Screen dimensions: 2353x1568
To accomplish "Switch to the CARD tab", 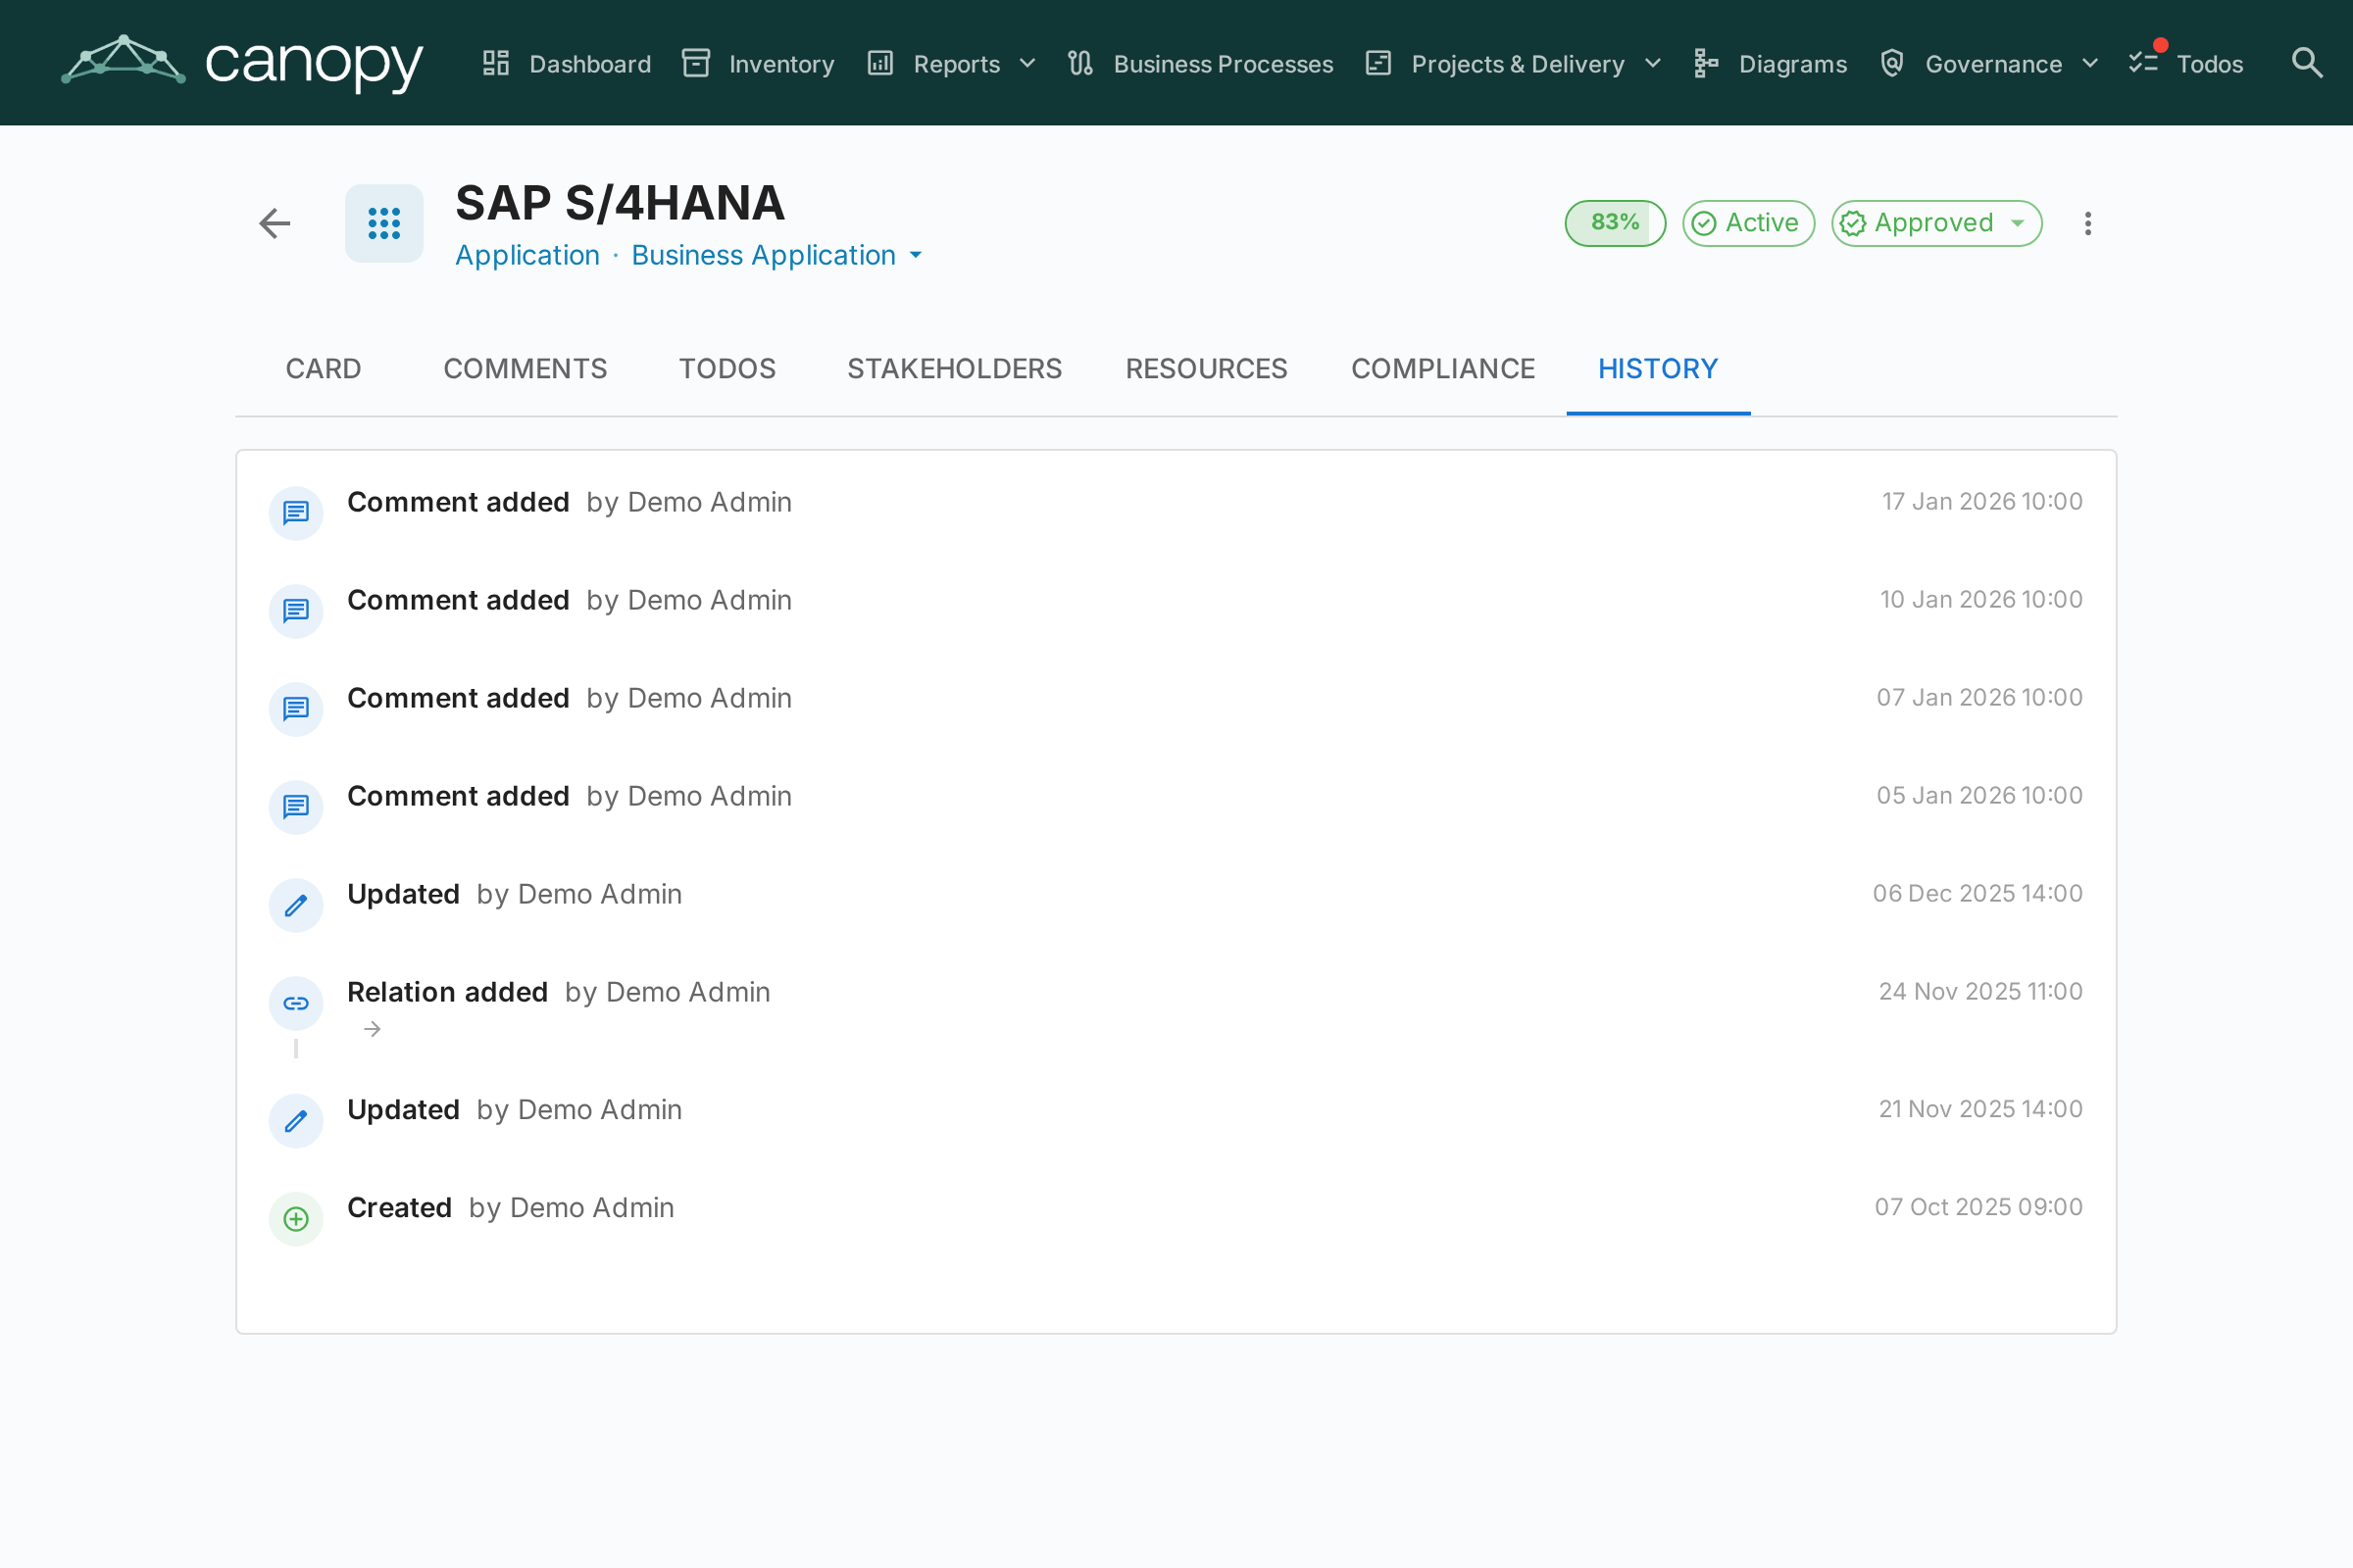I will (x=324, y=369).
